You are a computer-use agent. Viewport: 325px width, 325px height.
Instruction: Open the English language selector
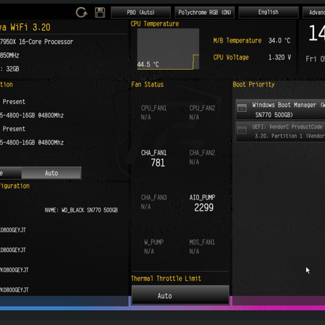coord(268,12)
